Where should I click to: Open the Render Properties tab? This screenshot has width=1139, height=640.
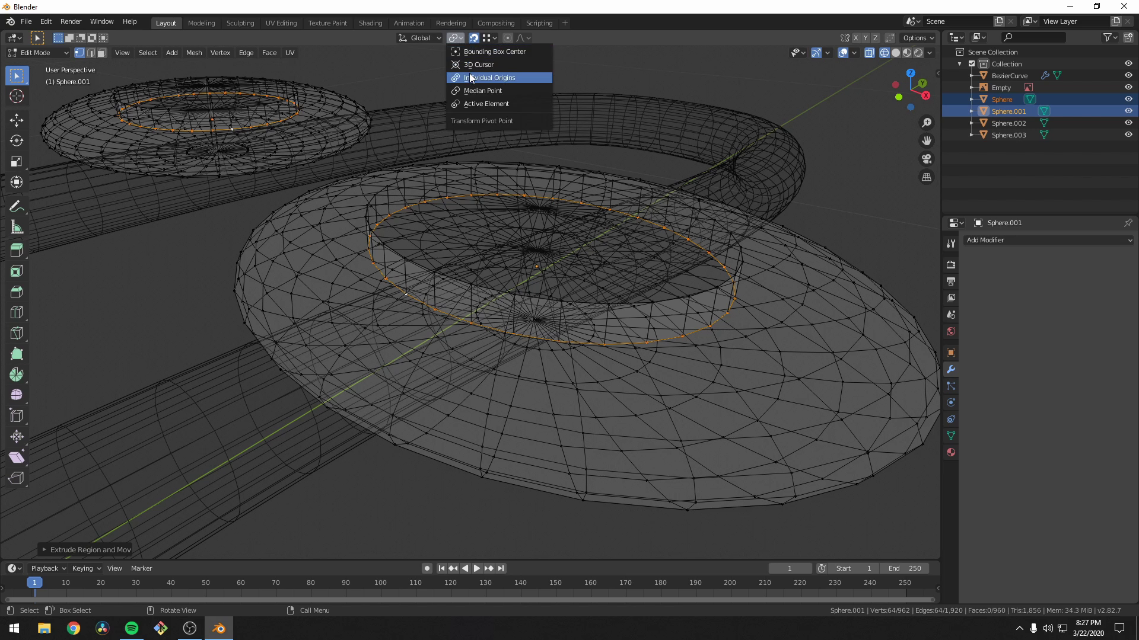[951, 265]
